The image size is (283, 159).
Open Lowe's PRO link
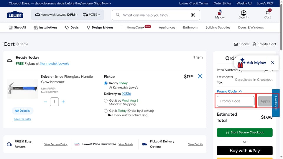click(265, 4)
